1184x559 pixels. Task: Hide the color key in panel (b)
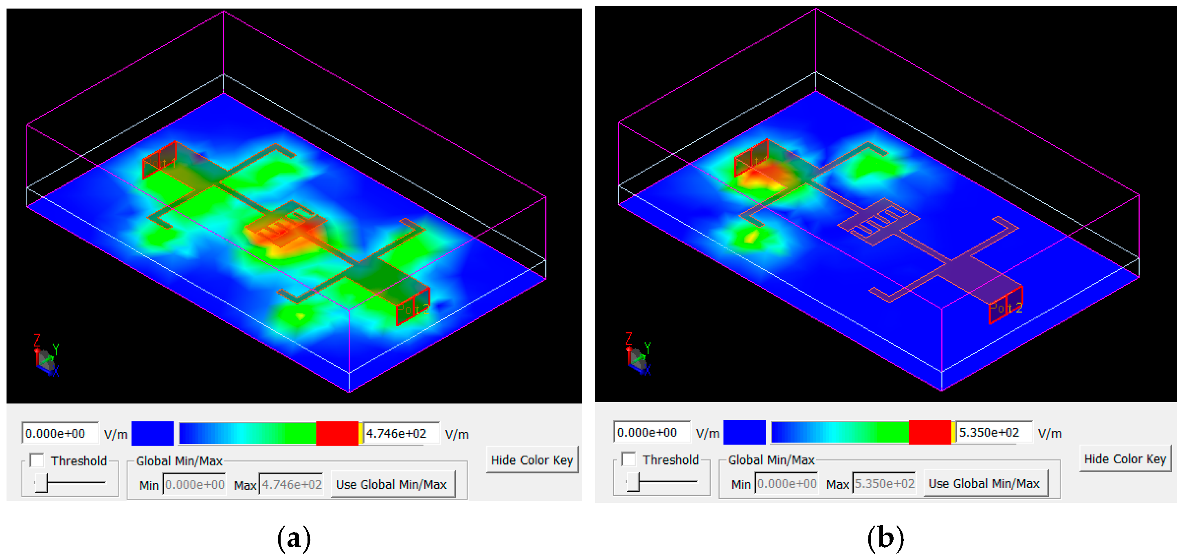tap(1125, 459)
